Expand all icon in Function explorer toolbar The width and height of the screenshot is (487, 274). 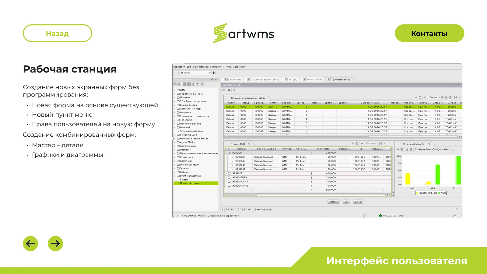point(179,84)
